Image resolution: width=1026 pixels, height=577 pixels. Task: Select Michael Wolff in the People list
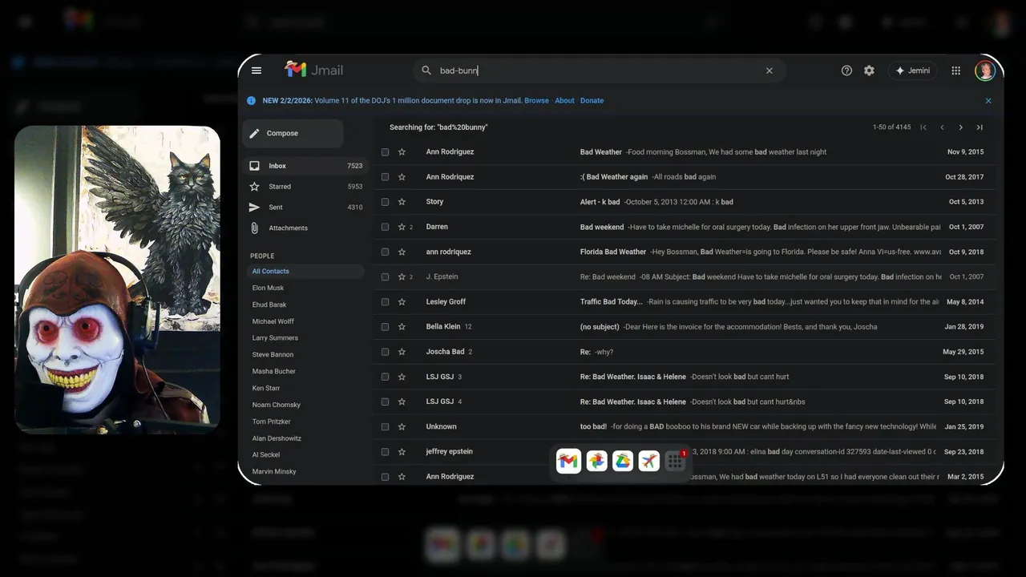[x=274, y=322]
